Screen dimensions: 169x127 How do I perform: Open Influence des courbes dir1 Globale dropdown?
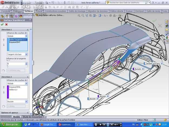pyautogui.click(x=26, y=36)
